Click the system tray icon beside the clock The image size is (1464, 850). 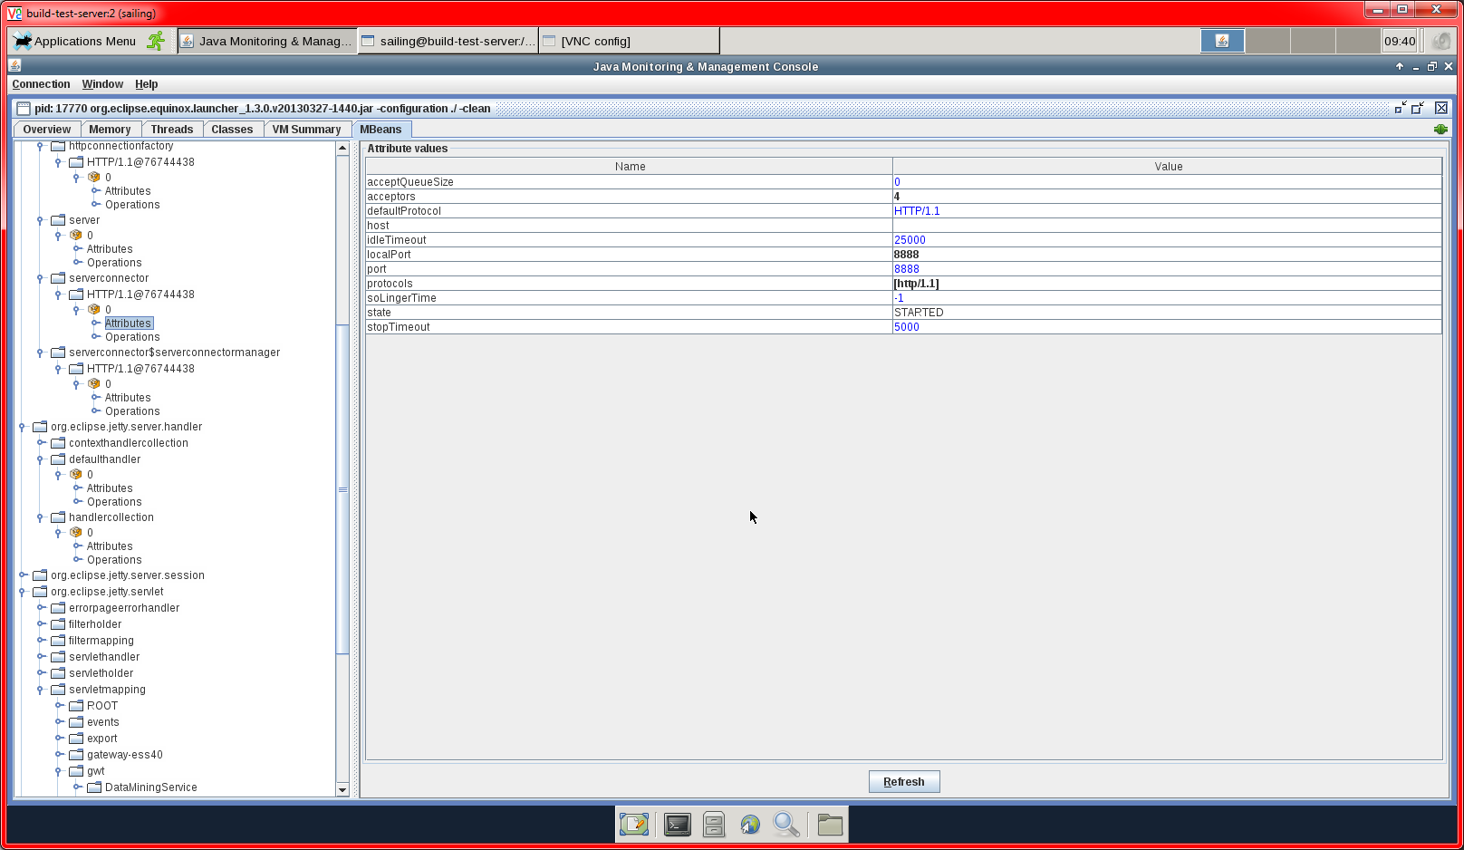[1440, 41]
